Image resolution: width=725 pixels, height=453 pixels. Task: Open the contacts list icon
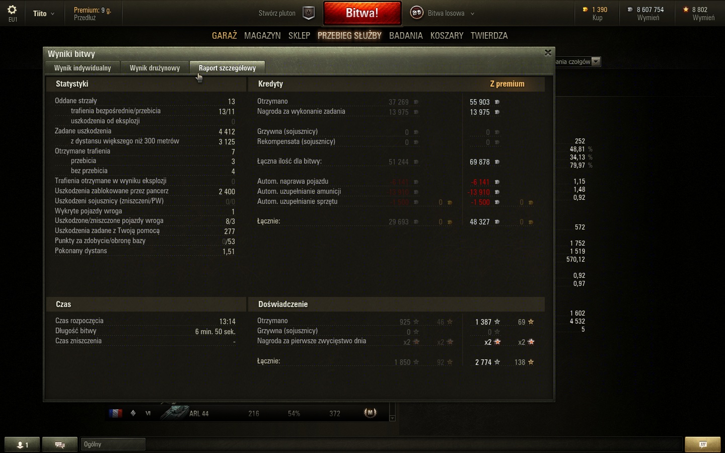coord(22,444)
